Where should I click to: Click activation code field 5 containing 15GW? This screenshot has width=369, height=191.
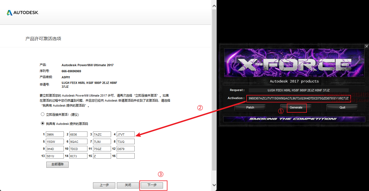coord(55,141)
